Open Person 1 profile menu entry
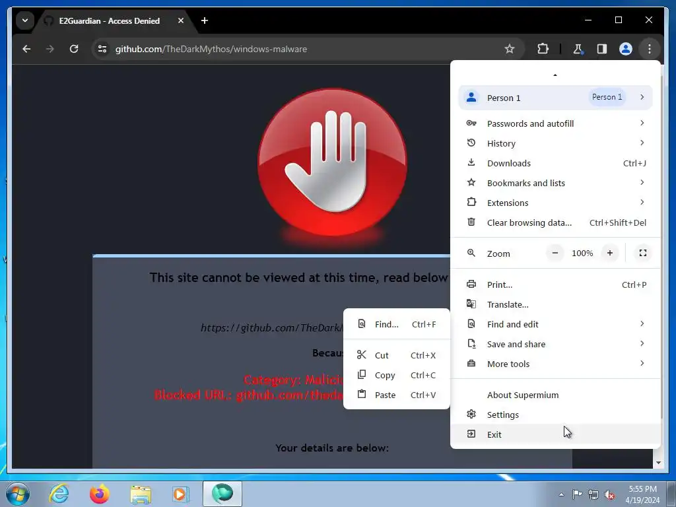The height and width of the screenshot is (507, 676). pyautogui.click(x=555, y=98)
